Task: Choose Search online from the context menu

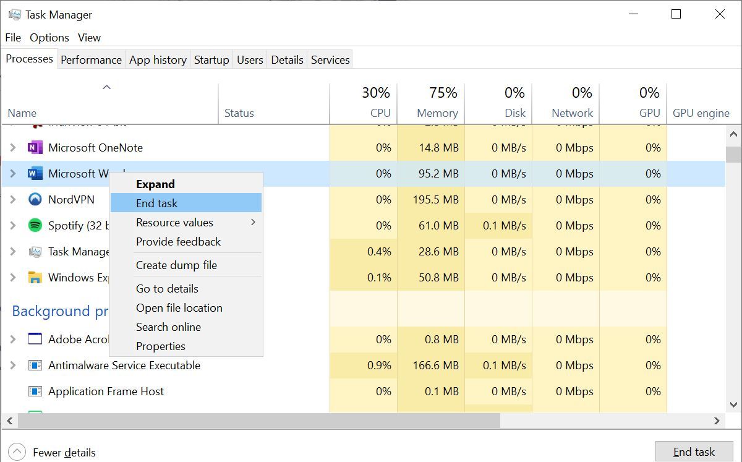Action: [x=168, y=327]
